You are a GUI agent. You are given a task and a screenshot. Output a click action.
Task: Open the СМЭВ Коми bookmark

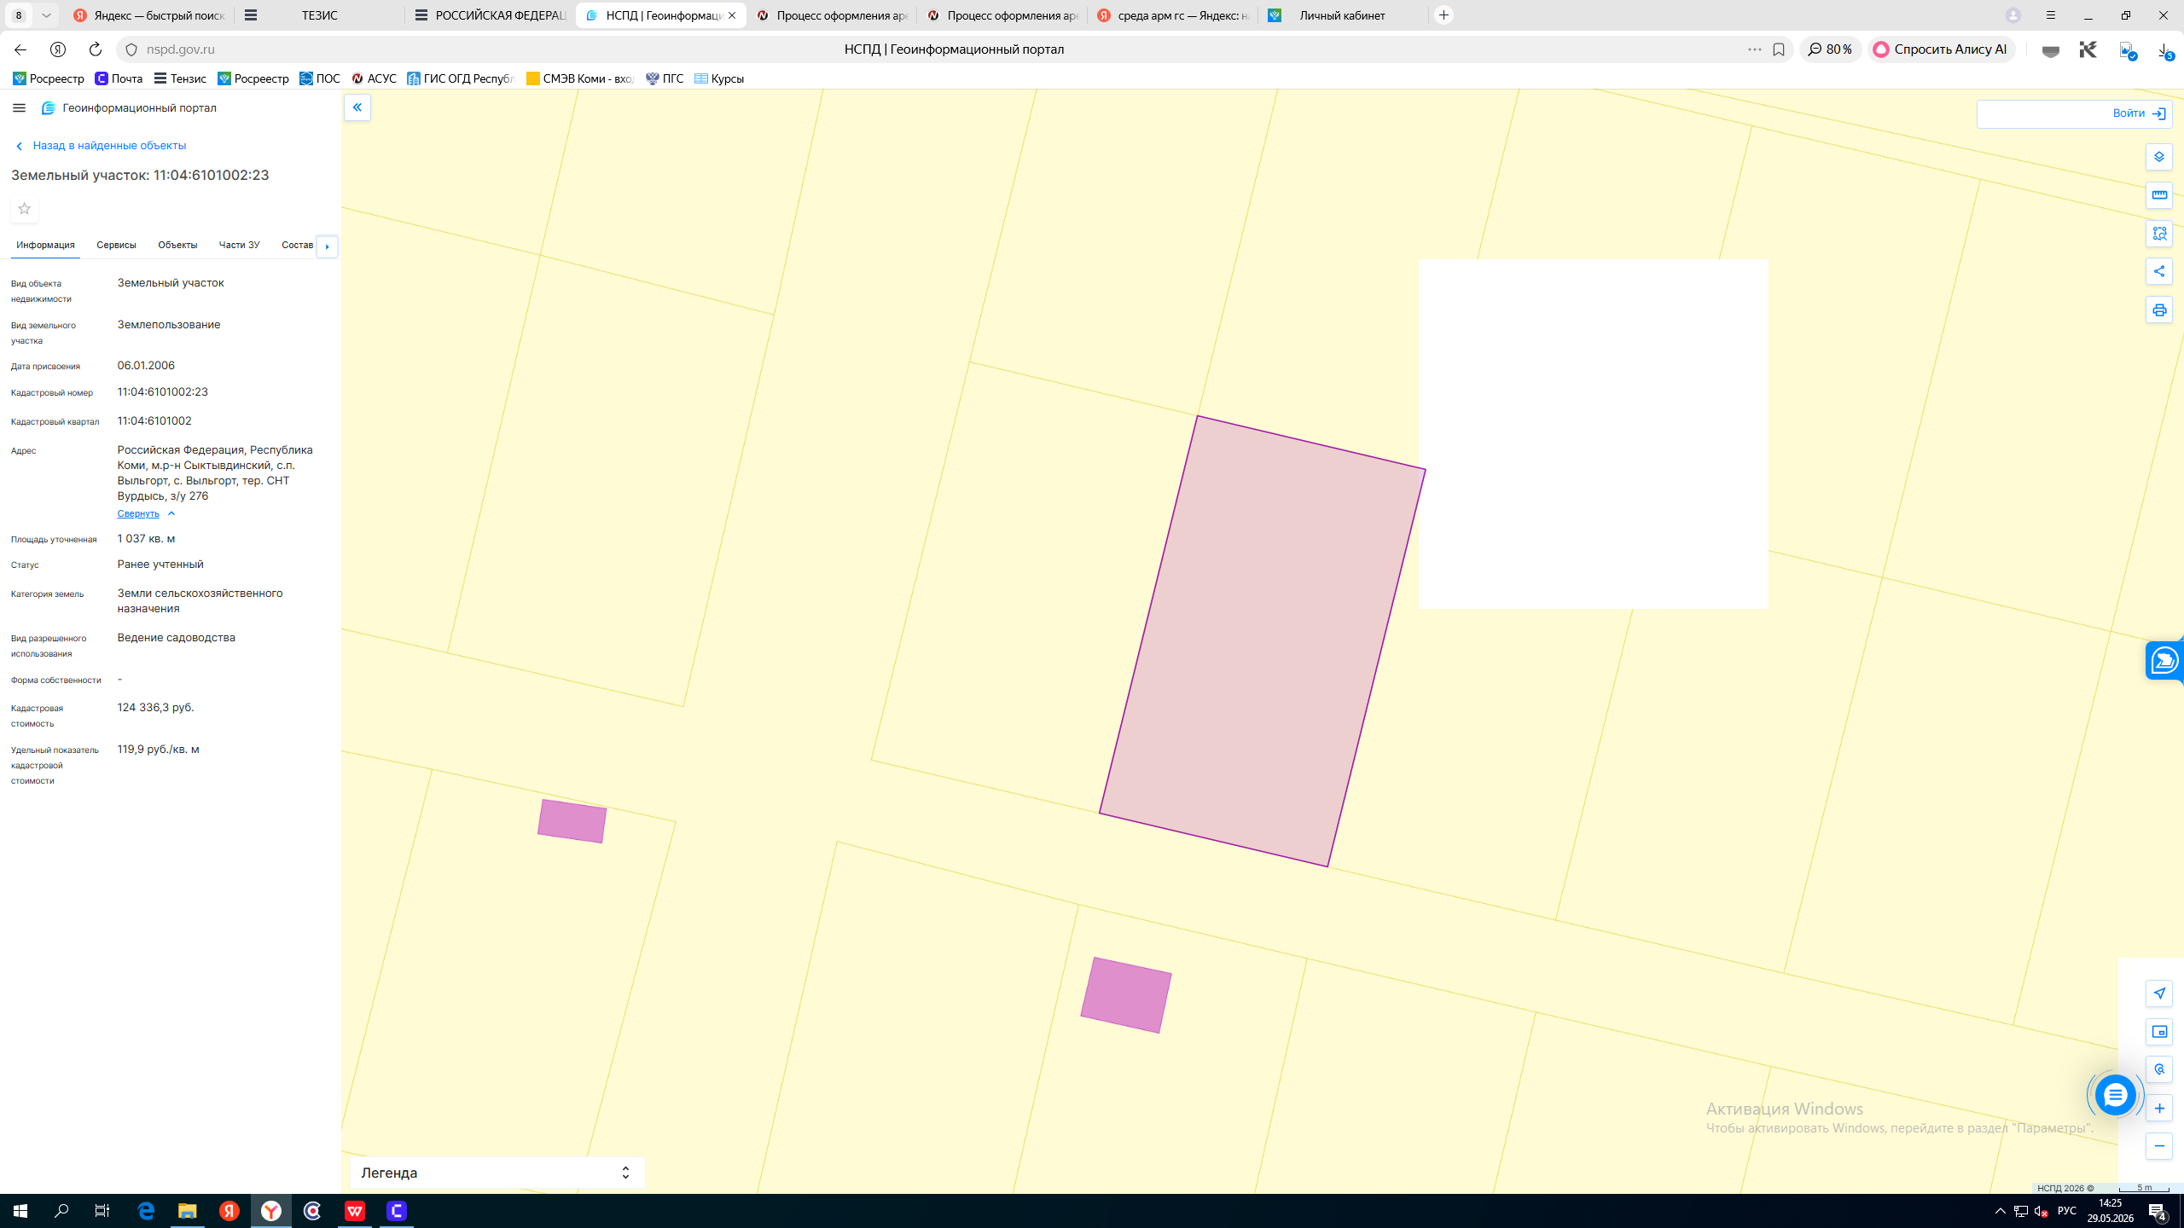[580, 78]
